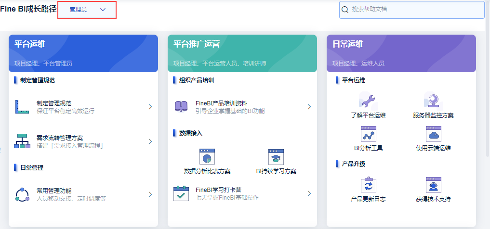Click the 数据分析比赛方案 label

pos(207,171)
